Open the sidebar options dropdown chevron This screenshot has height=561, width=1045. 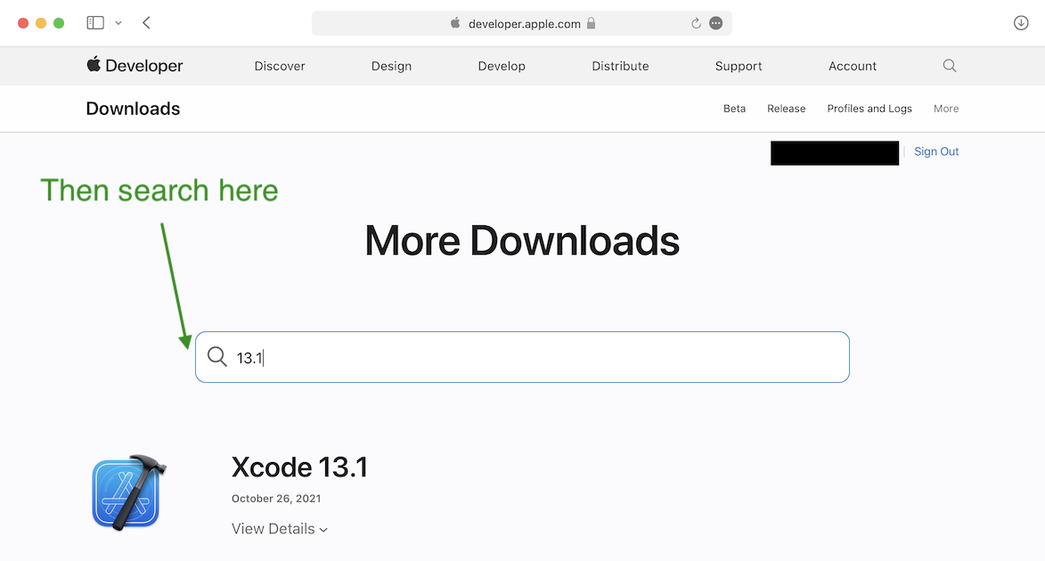coord(118,23)
